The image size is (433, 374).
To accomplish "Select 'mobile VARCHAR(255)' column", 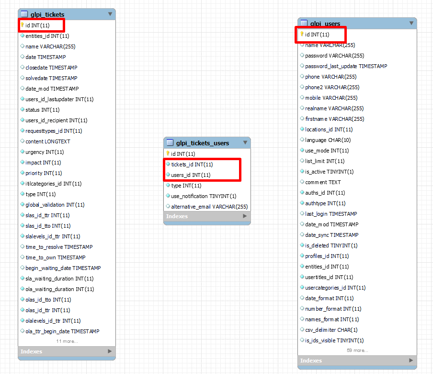I will (x=331, y=98).
